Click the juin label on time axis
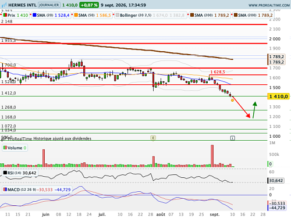This screenshot has width=291, height=218. [x=45, y=215]
